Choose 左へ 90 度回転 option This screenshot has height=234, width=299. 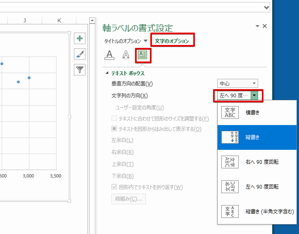pyautogui.click(x=257, y=187)
